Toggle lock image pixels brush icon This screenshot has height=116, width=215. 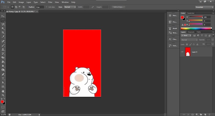[190, 44]
